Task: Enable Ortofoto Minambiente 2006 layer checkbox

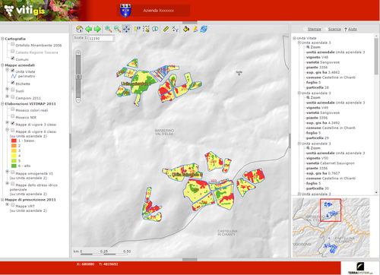Action: 13,44
